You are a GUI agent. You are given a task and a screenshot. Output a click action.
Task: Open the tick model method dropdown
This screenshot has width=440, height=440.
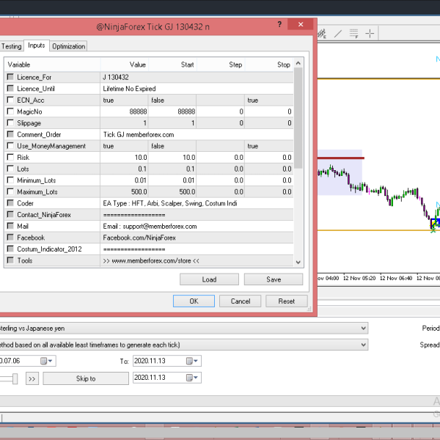[x=363, y=345]
